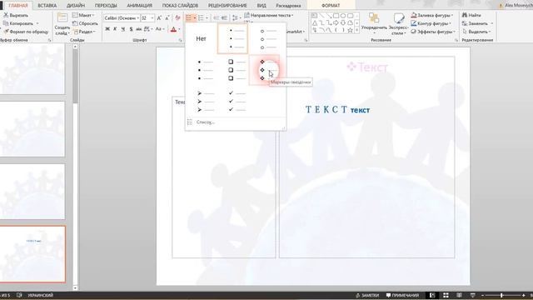The height and width of the screenshot is (300, 533).
Task: Click Reset (Сбросить) slide button
Action: coord(85,23)
